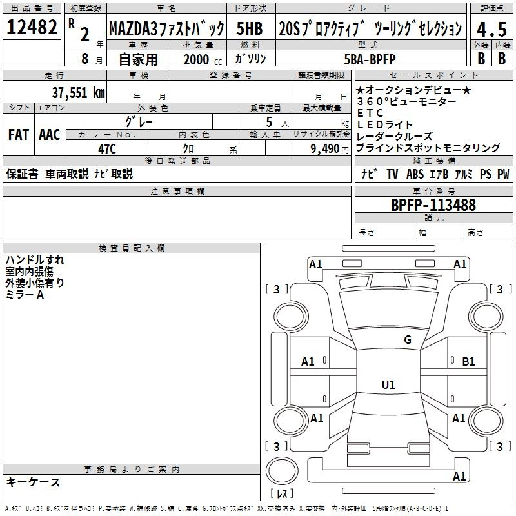Screen dimensions: 516x516
Task: Click the FAT shift type cell
Action: point(19,134)
